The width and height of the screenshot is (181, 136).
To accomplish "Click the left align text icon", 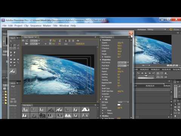I will 66,41.
